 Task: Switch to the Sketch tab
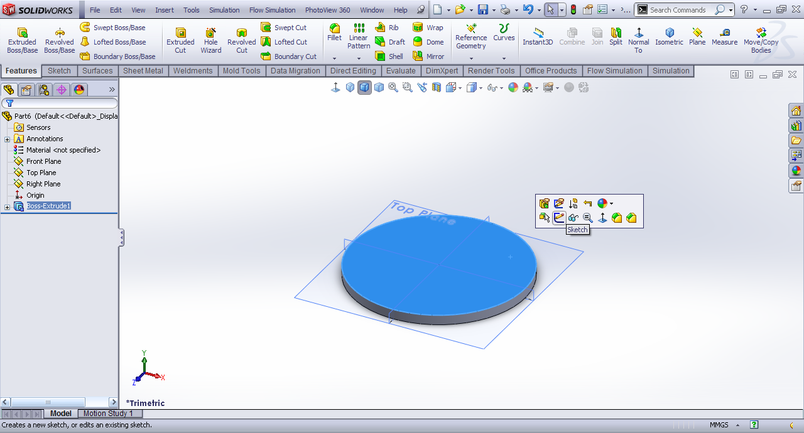coord(60,71)
